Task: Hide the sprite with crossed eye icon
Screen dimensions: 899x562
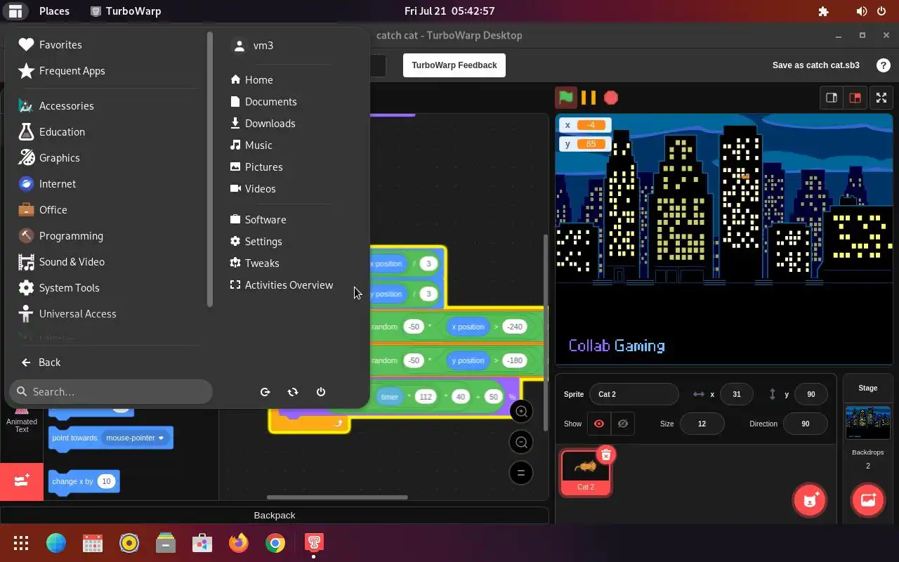Action: tap(622, 424)
